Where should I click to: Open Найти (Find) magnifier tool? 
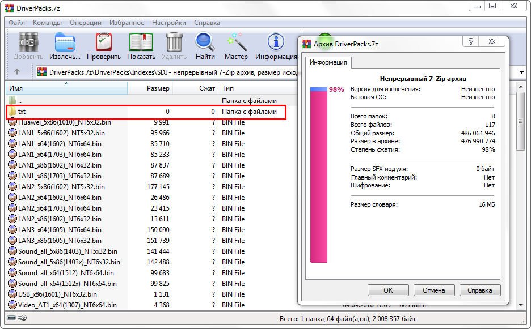[x=205, y=41]
